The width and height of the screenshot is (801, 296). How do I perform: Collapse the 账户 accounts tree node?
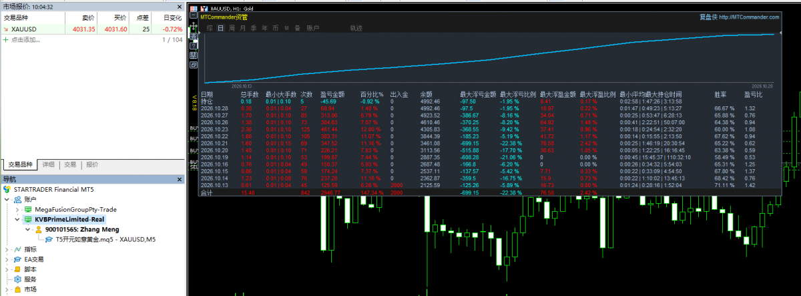[7, 199]
